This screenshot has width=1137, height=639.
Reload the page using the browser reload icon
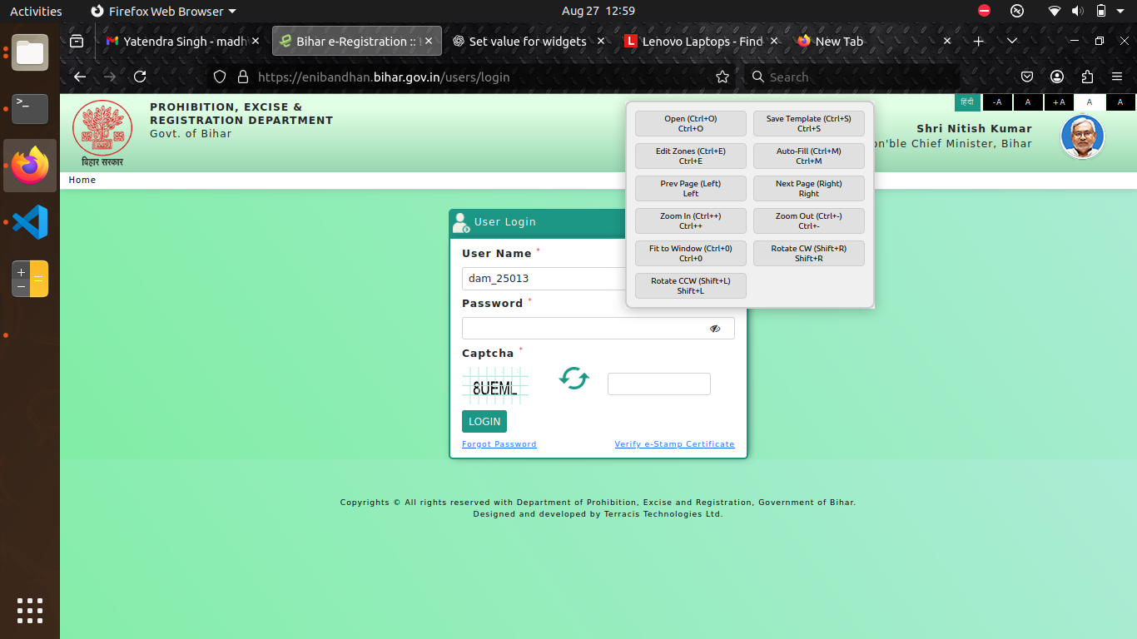coord(140,77)
